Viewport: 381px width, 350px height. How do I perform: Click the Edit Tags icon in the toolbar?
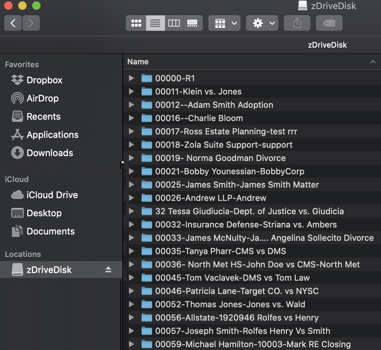pyautogui.click(x=329, y=23)
